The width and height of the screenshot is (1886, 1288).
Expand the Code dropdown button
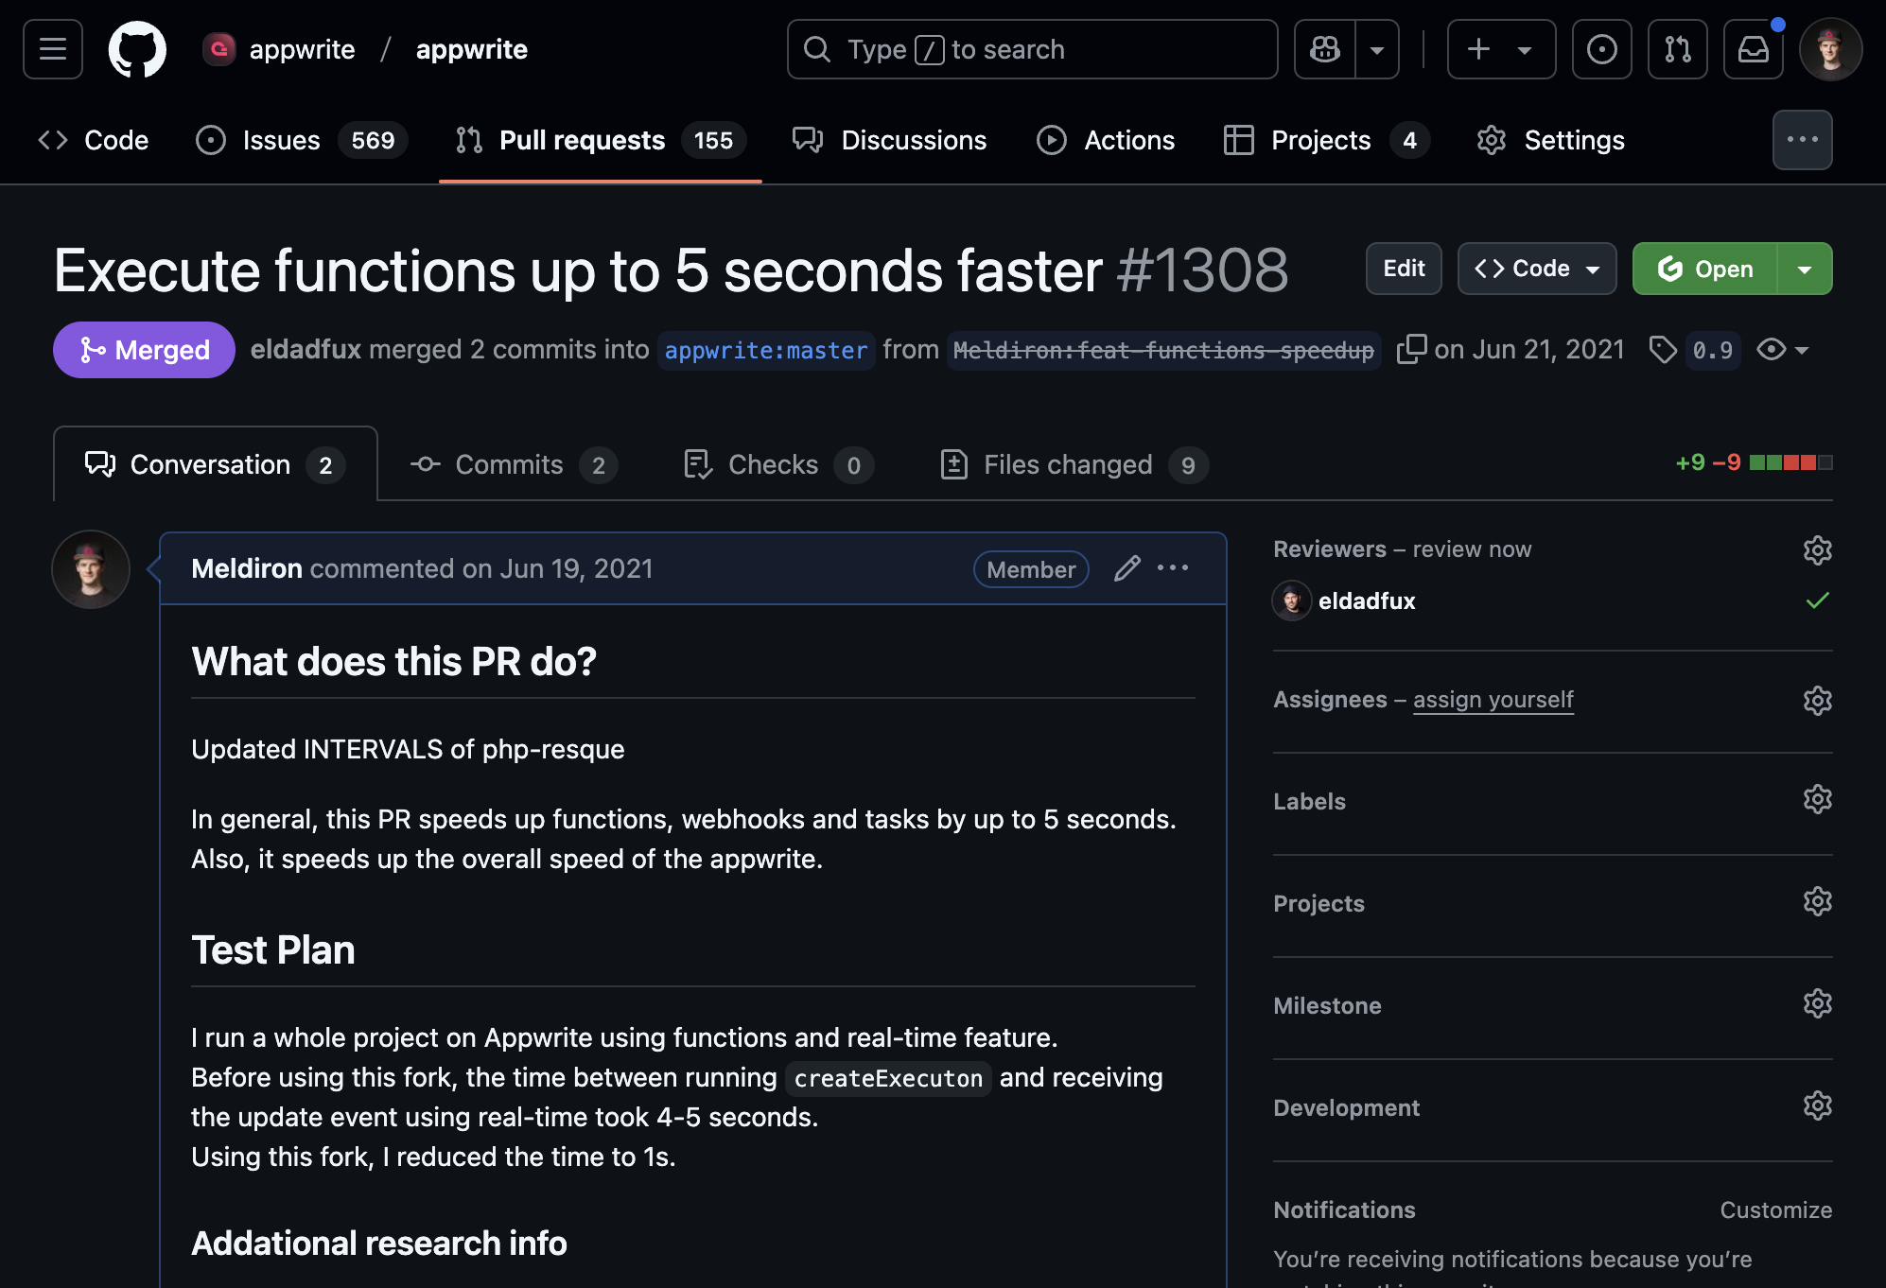click(1537, 269)
